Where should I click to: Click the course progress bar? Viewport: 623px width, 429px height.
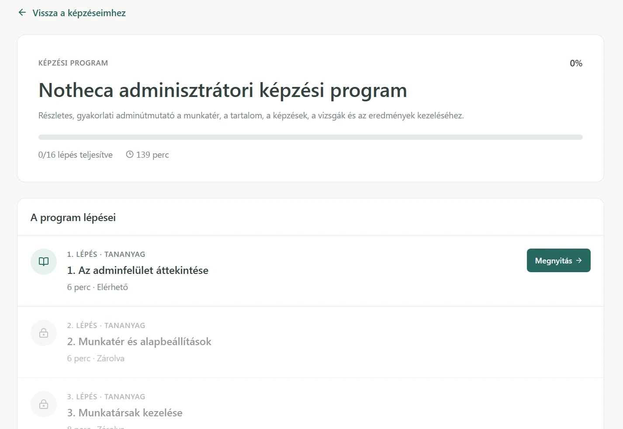(311, 137)
